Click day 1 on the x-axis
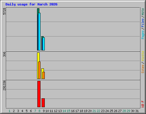The image size is (146, 114). click(9, 111)
